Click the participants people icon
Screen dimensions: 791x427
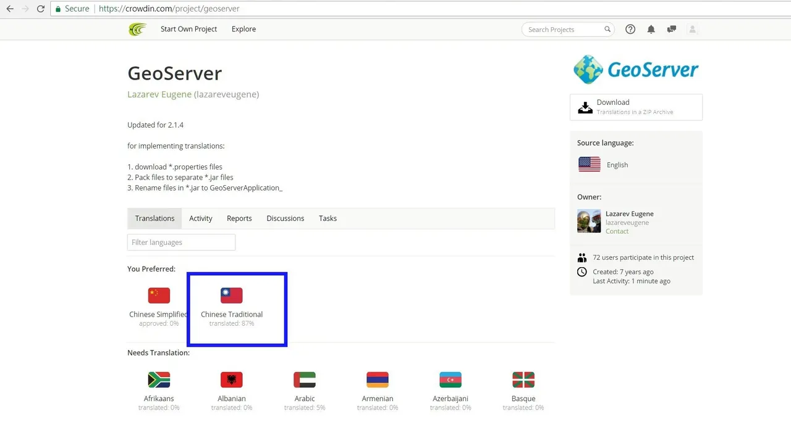[x=582, y=258]
